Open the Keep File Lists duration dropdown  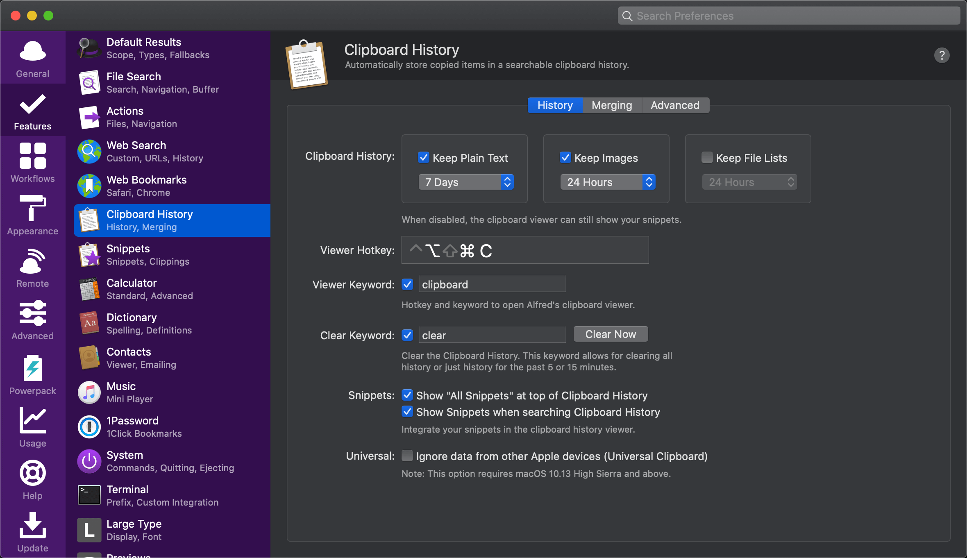750,182
